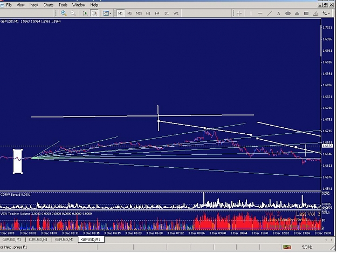This screenshot has width=337, height=253.
Task: Switch timeframe to M1
Action: coord(120,13)
